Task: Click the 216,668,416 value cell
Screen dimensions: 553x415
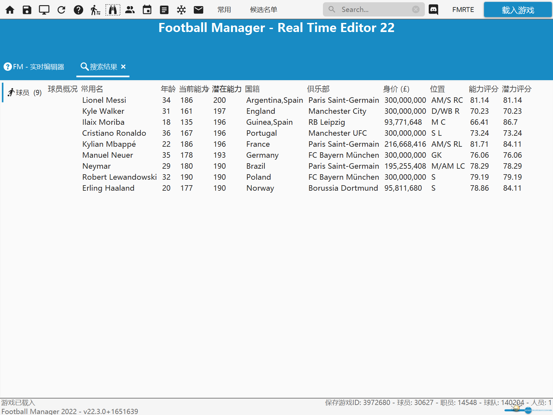Action: (x=405, y=144)
